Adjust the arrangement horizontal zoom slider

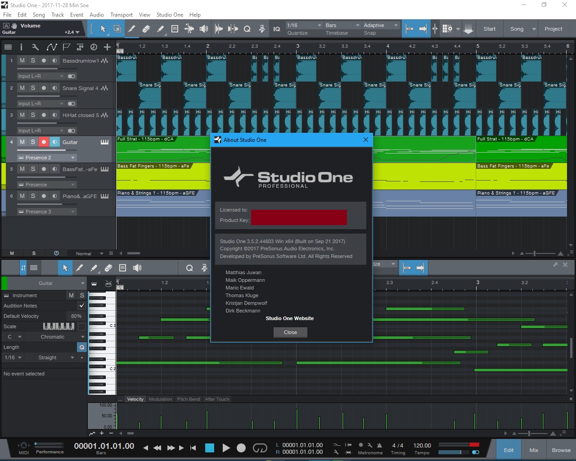coord(535,253)
